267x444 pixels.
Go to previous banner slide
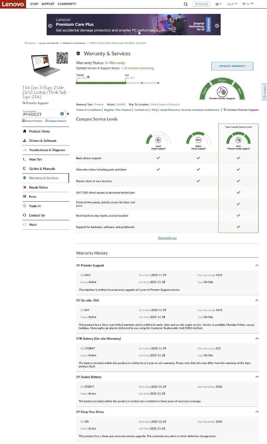(x=50, y=26)
